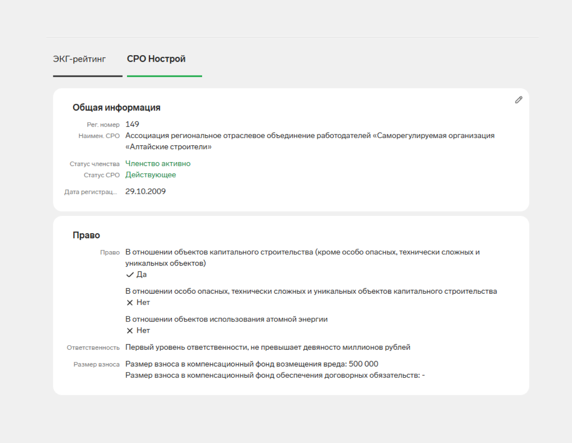Click the Действующее СРО status
572x443 pixels.
(x=151, y=175)
